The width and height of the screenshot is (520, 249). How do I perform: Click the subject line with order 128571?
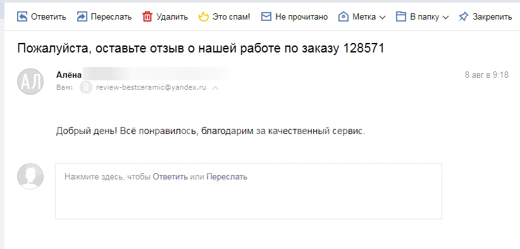pos(201,48)
